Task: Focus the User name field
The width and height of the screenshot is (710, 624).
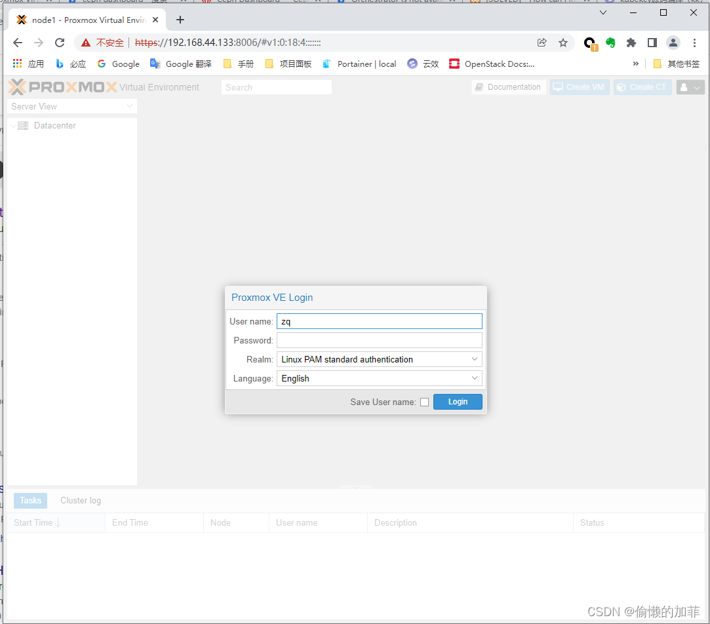Action: pyautogui.click(x=379, y=321)
